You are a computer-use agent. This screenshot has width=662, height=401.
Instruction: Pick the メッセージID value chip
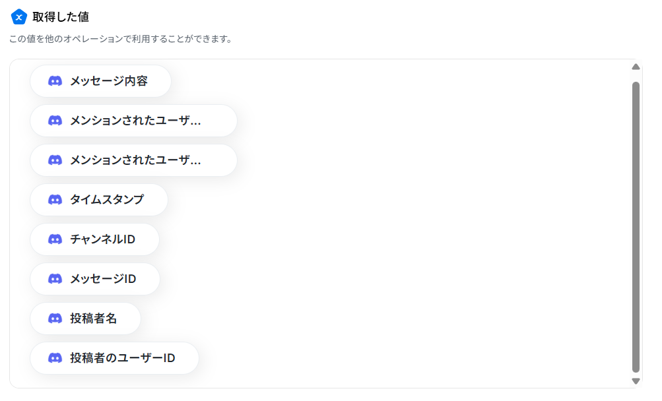(95, 279)
